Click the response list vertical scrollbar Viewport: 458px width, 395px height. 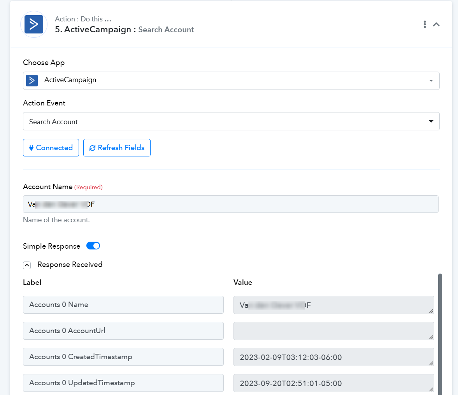pos(440,334)
